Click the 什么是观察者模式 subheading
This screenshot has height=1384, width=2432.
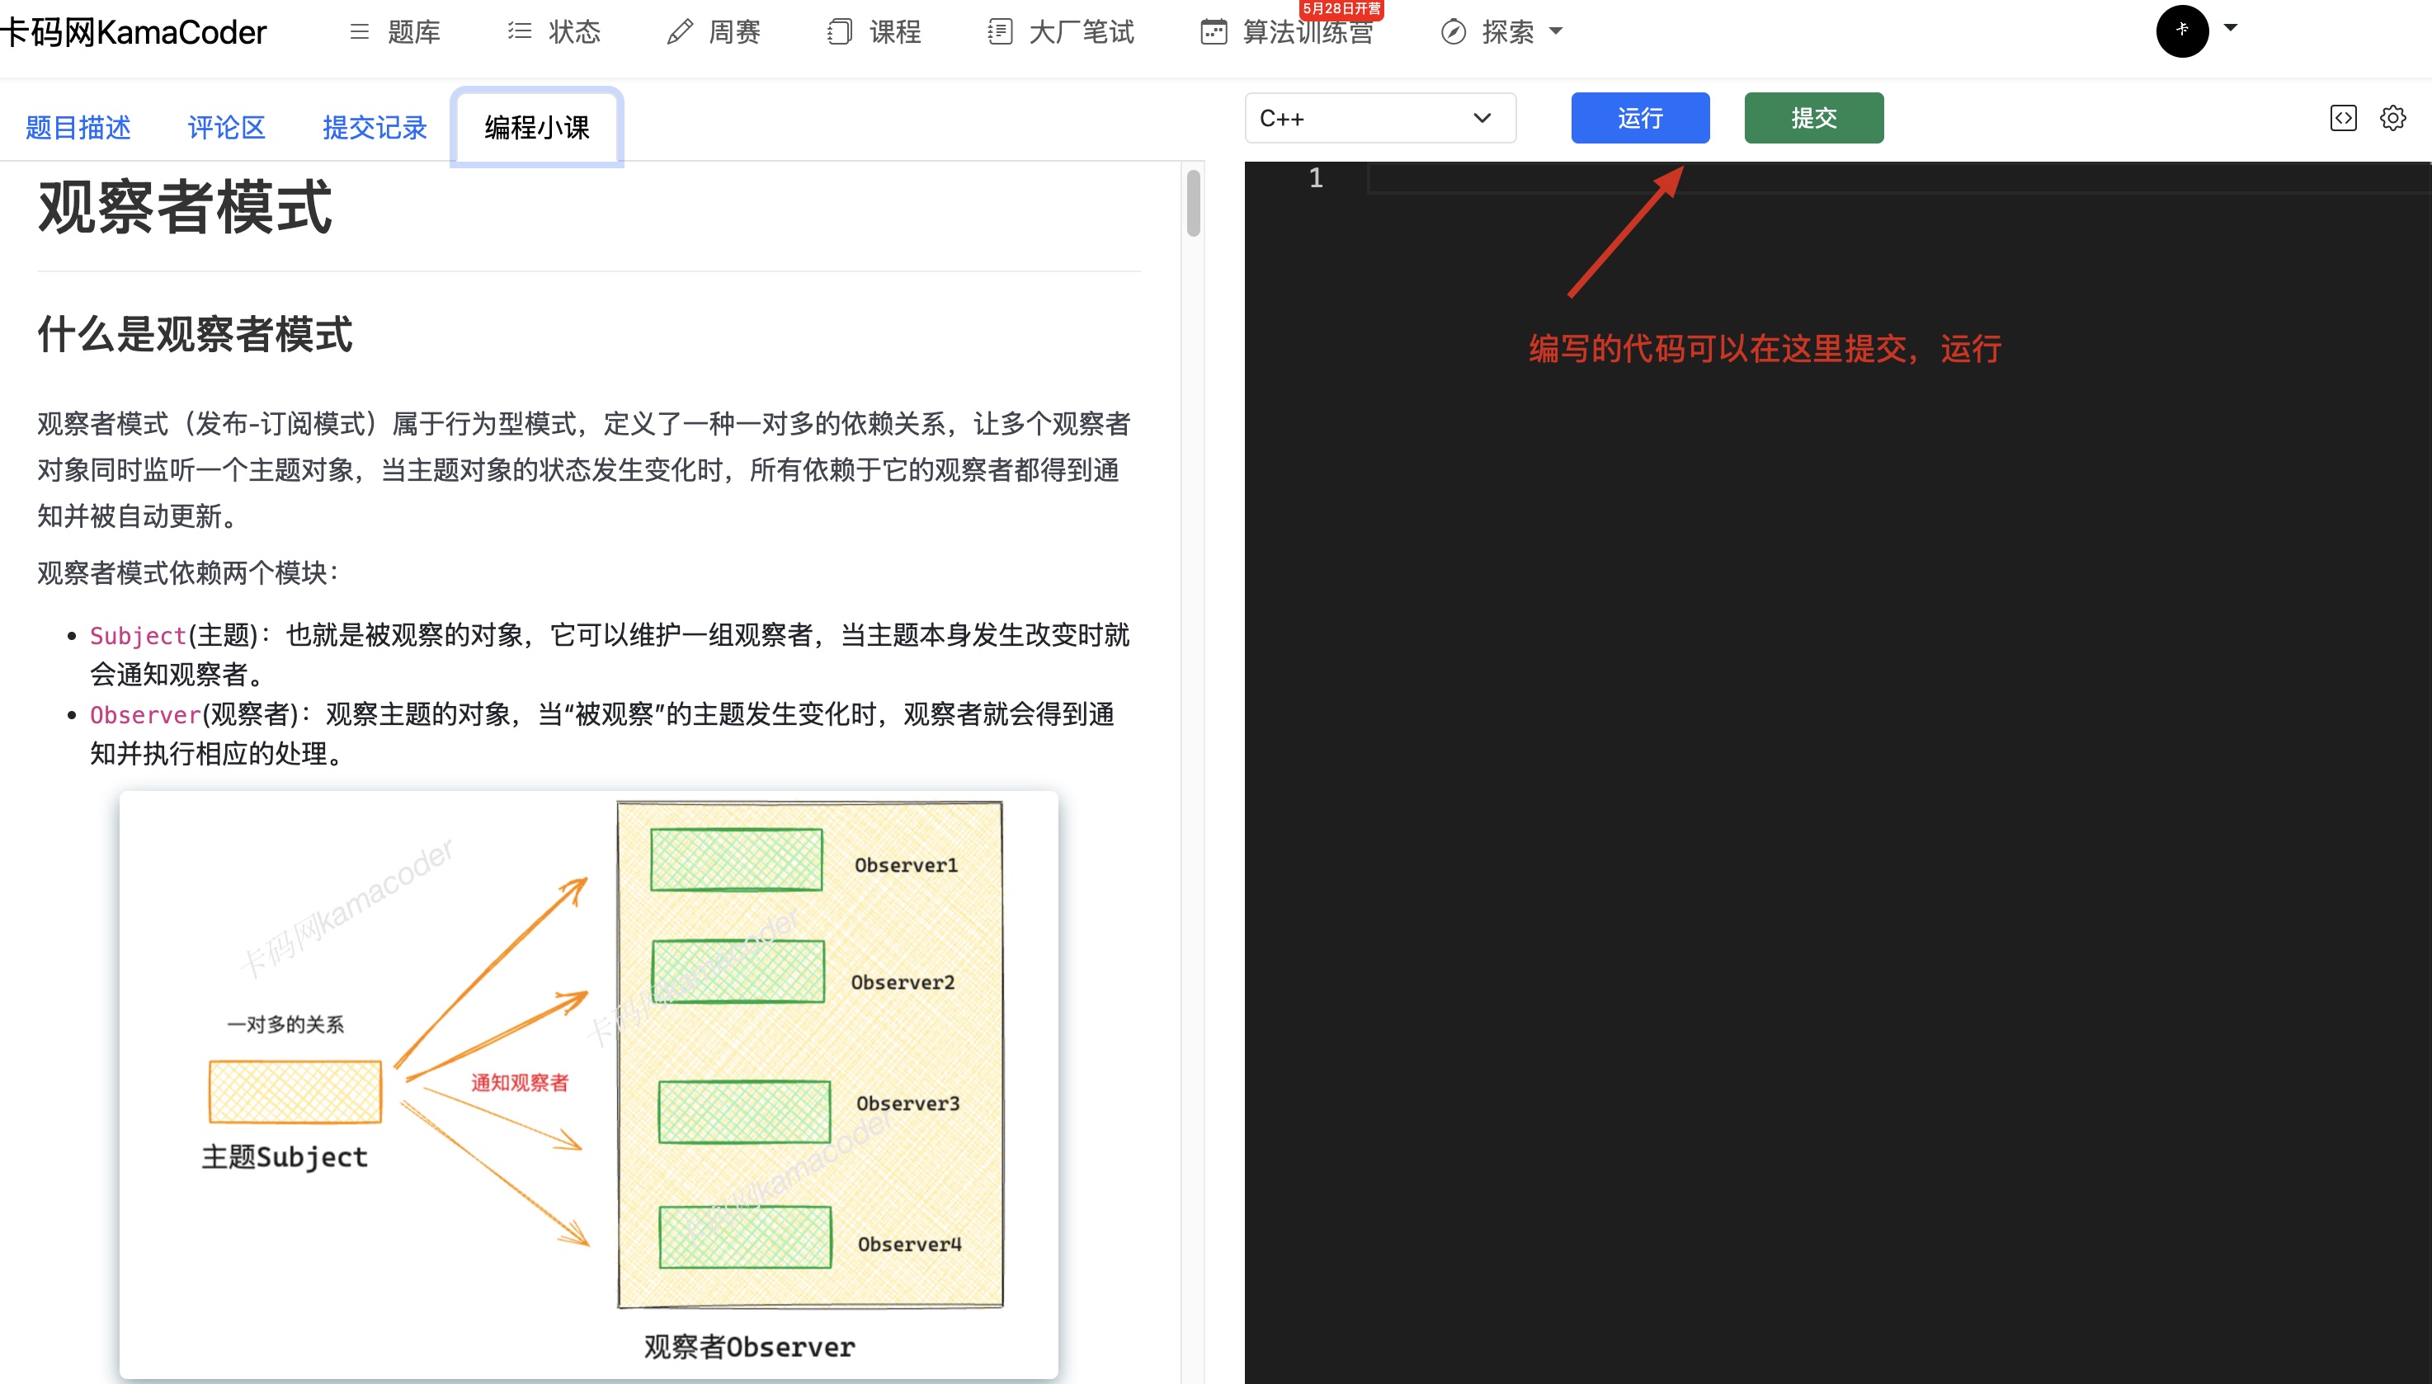(x=195, y=335)
